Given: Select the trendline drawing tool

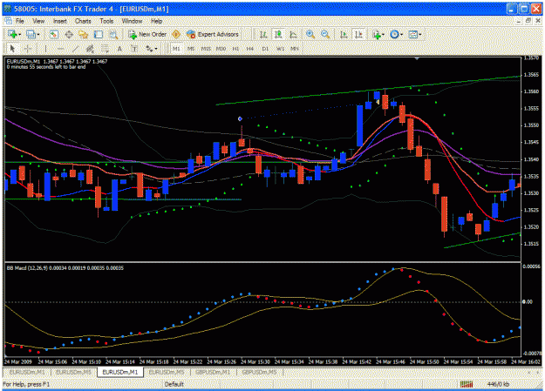Looking at the screenshot, I should coord(75,49).
